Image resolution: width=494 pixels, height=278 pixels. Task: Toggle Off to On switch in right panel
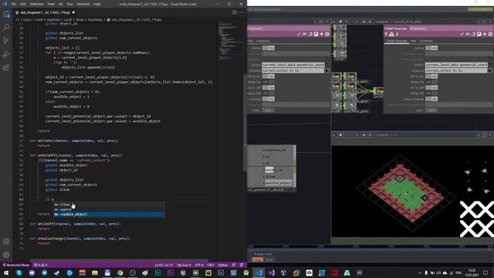[x=431, y=76]
